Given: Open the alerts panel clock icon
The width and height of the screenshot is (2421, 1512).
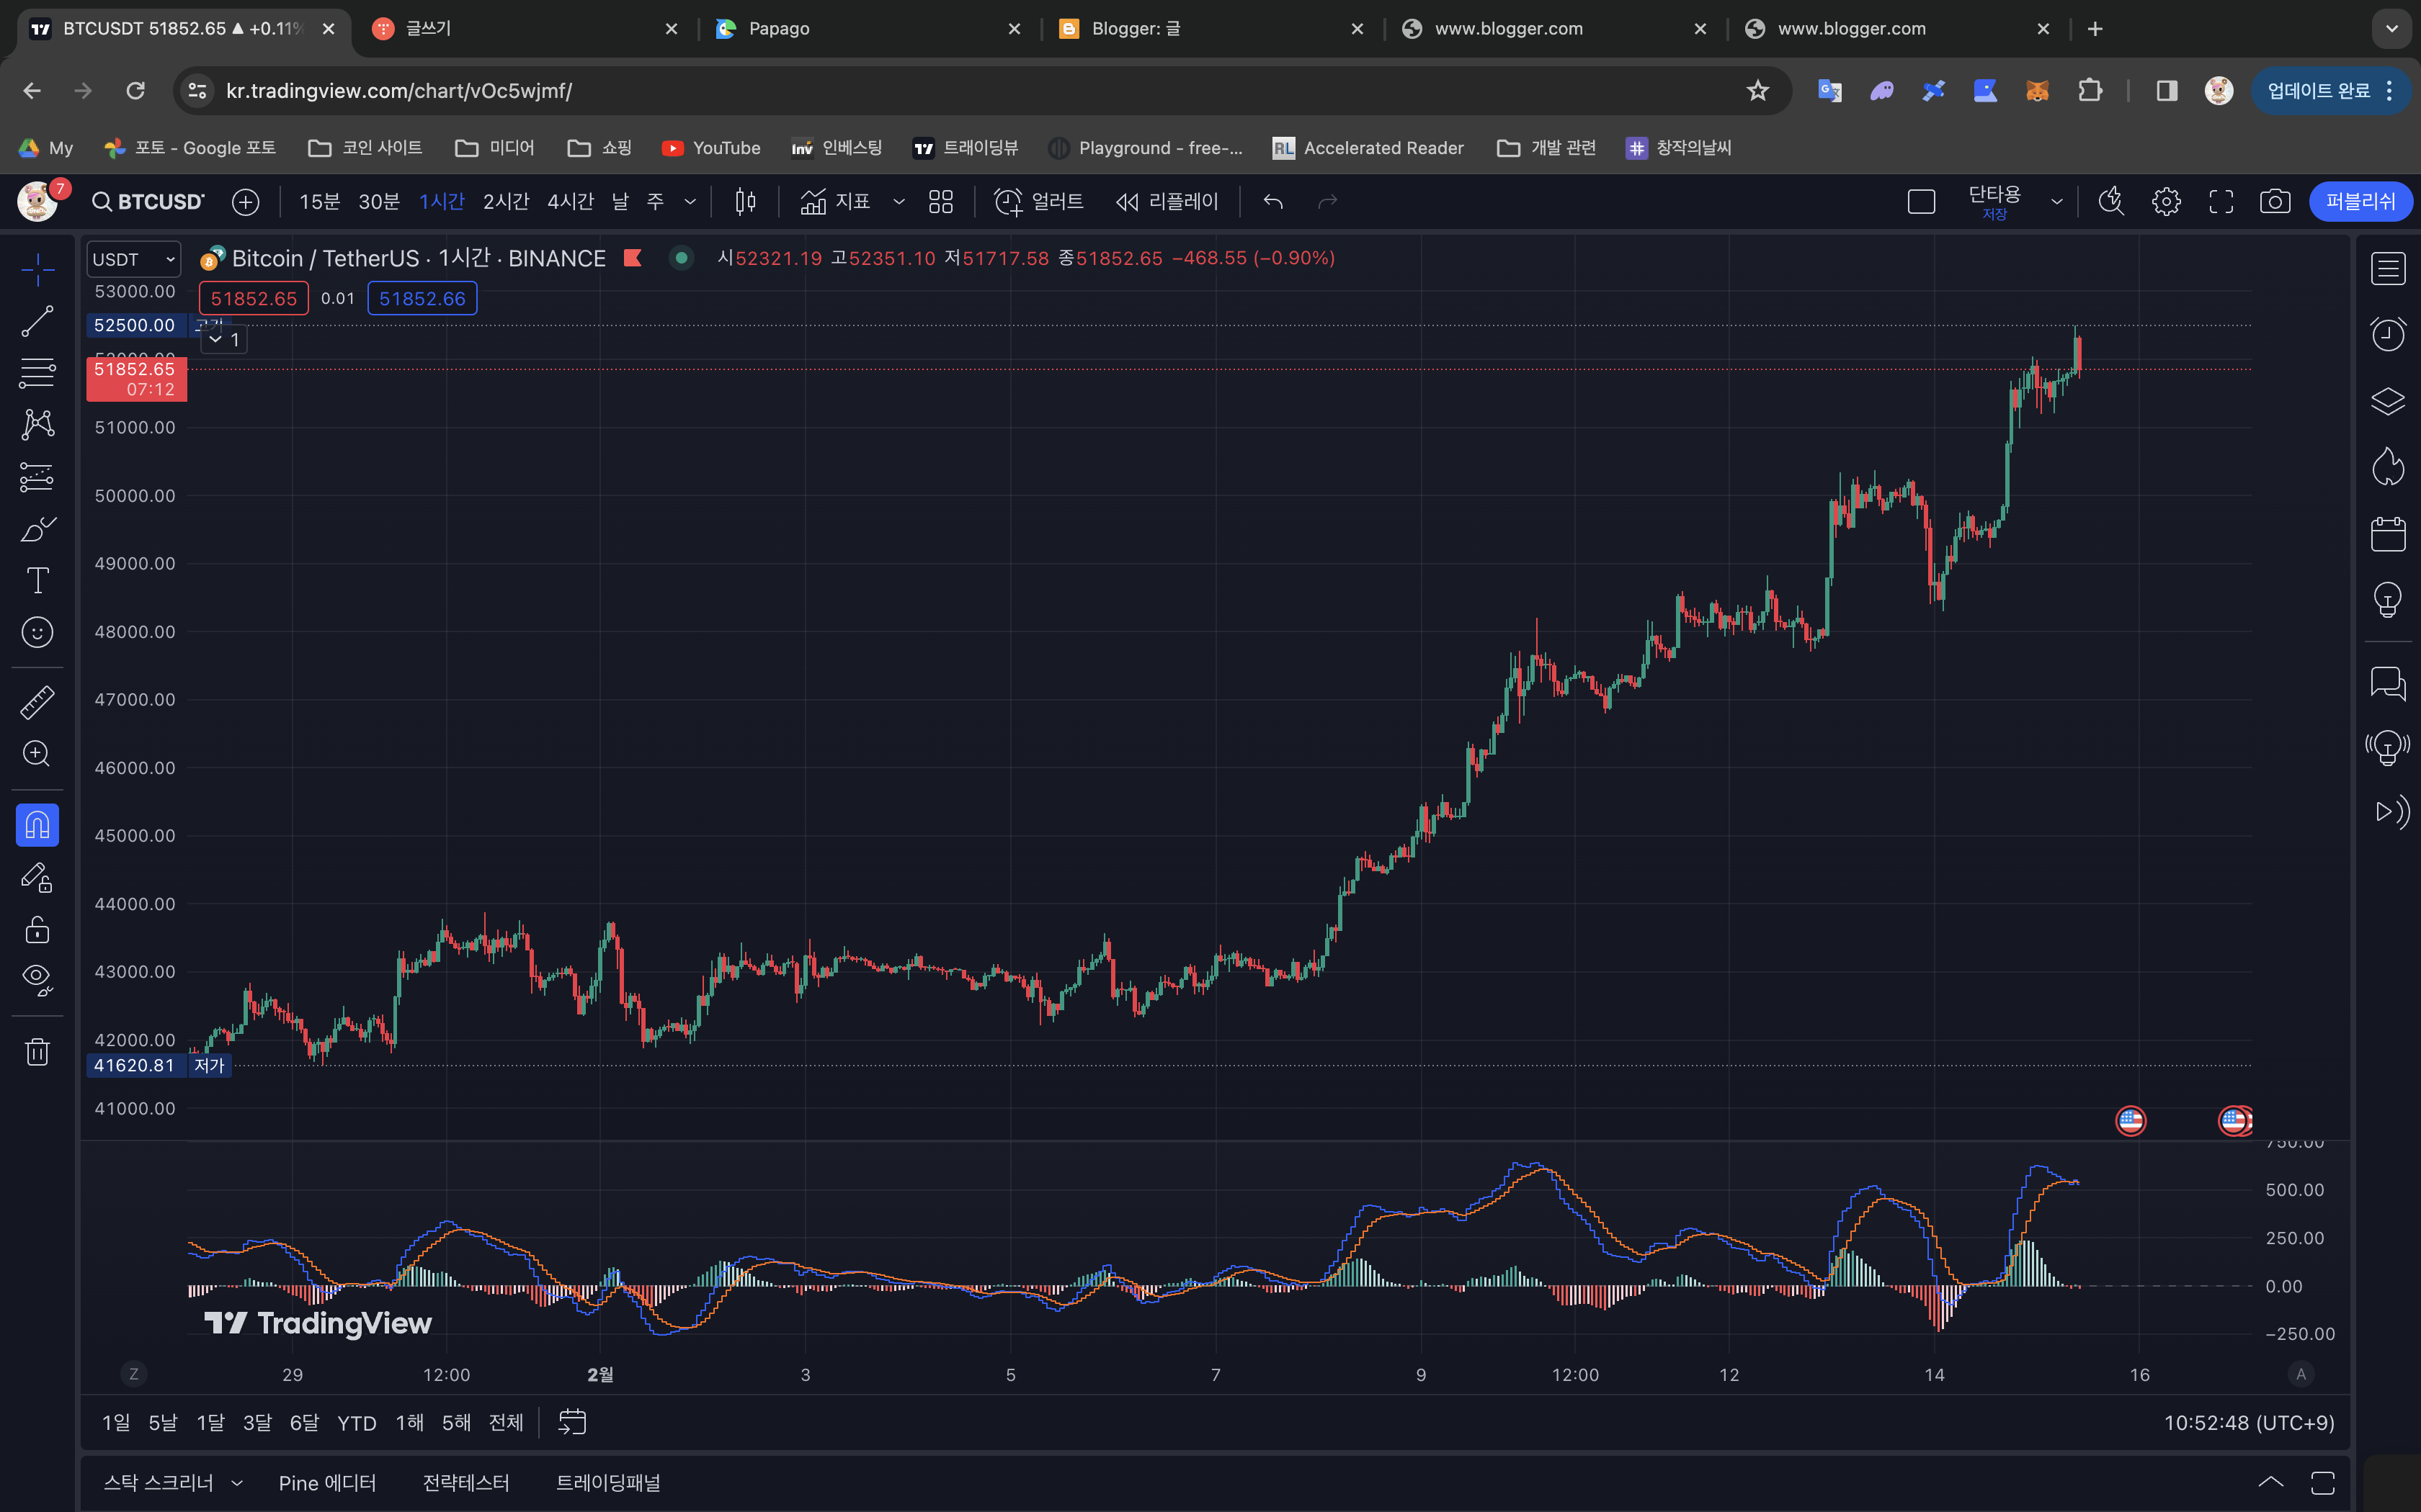Looking at the screenshot, I should coord(2388,334).
